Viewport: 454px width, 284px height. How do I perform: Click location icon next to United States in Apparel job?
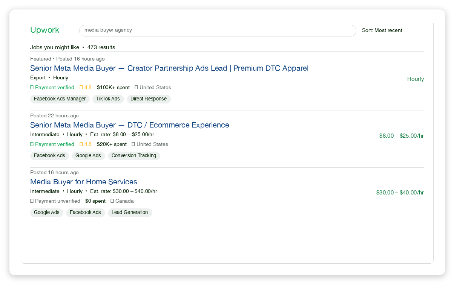coord(137,88)
